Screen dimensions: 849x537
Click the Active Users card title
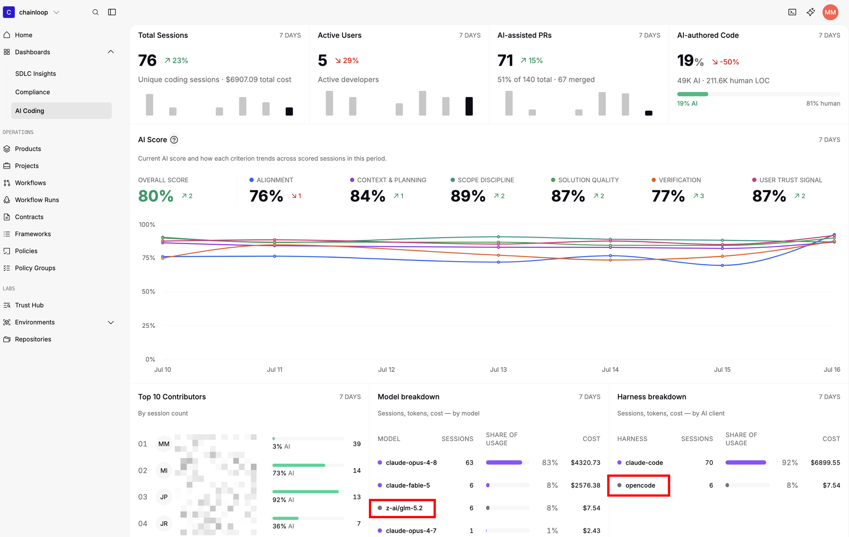click(x=340, y=35)
